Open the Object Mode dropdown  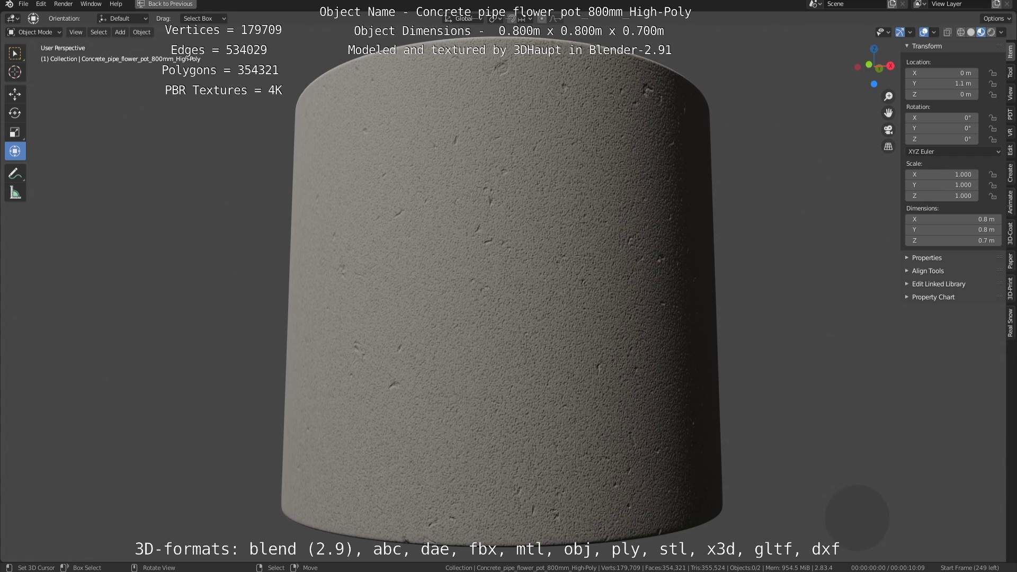click(x=34, y=32)
